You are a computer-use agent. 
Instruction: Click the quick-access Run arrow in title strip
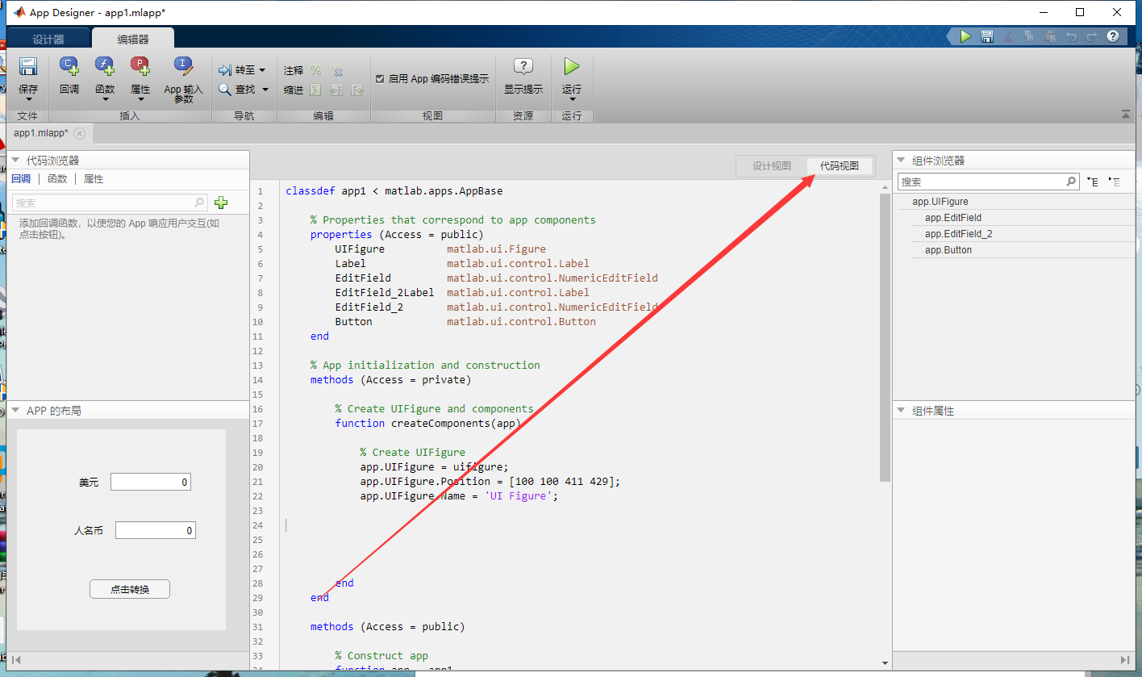[x=965, y=36]
